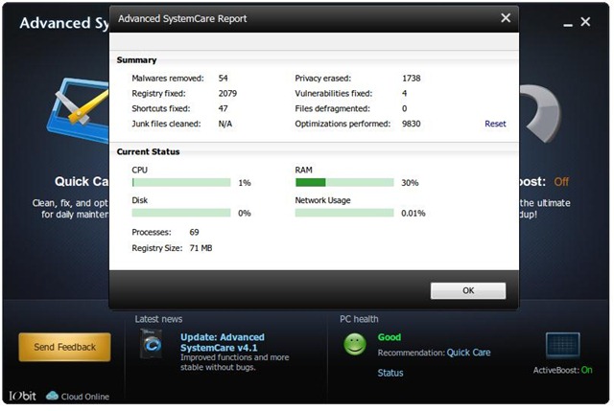Open the PC health Status link

[390, 373]
